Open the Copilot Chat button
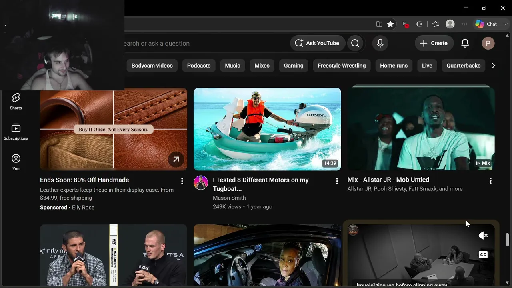The height and width of the screenshot is (288, 512). pyautogui.click(x=486, y=24)
